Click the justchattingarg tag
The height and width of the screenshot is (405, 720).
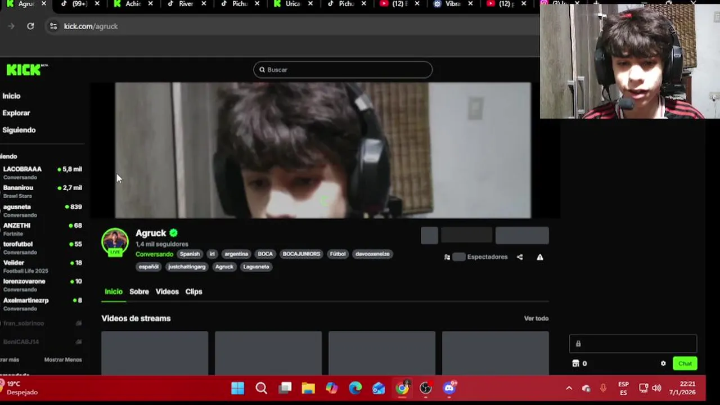pos(187,267)
